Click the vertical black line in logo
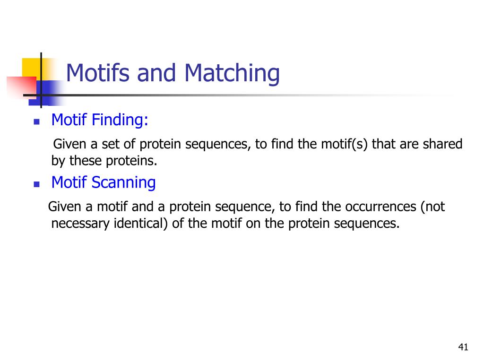484x363 pixels. tap(41, 80)
